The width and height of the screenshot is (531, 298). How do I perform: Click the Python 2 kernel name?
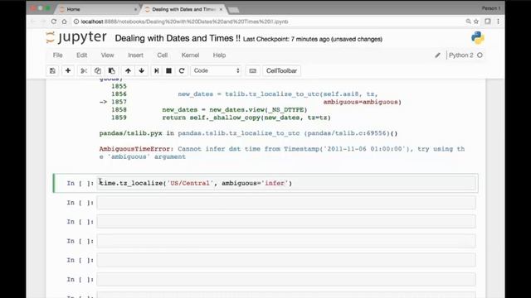[x=461, y=55]
